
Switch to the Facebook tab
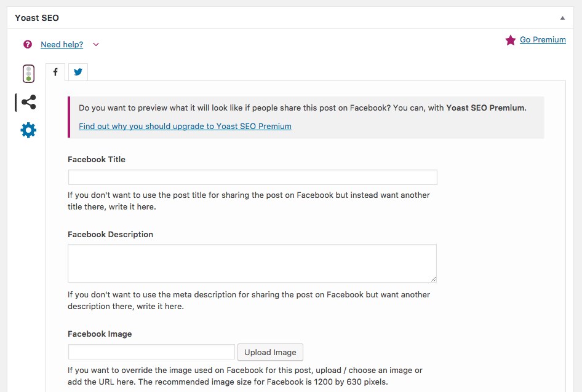click(55, 72)
